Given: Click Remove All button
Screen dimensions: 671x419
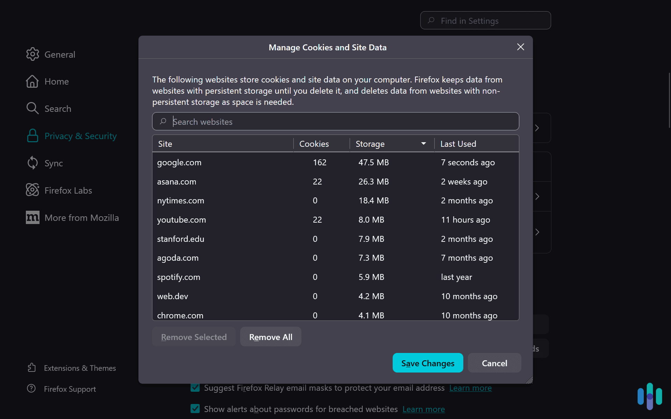Looking at the screenshot, I should pos(271,337).
